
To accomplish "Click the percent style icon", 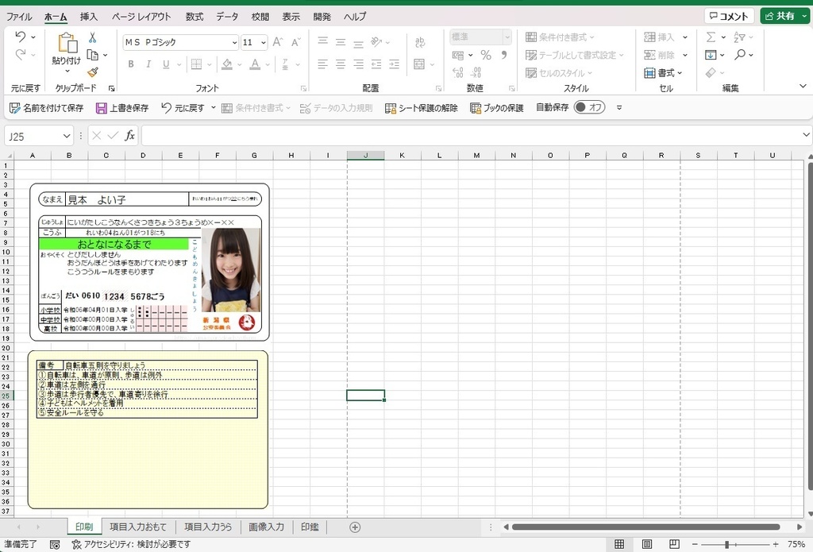I will (x=486, y=55).
